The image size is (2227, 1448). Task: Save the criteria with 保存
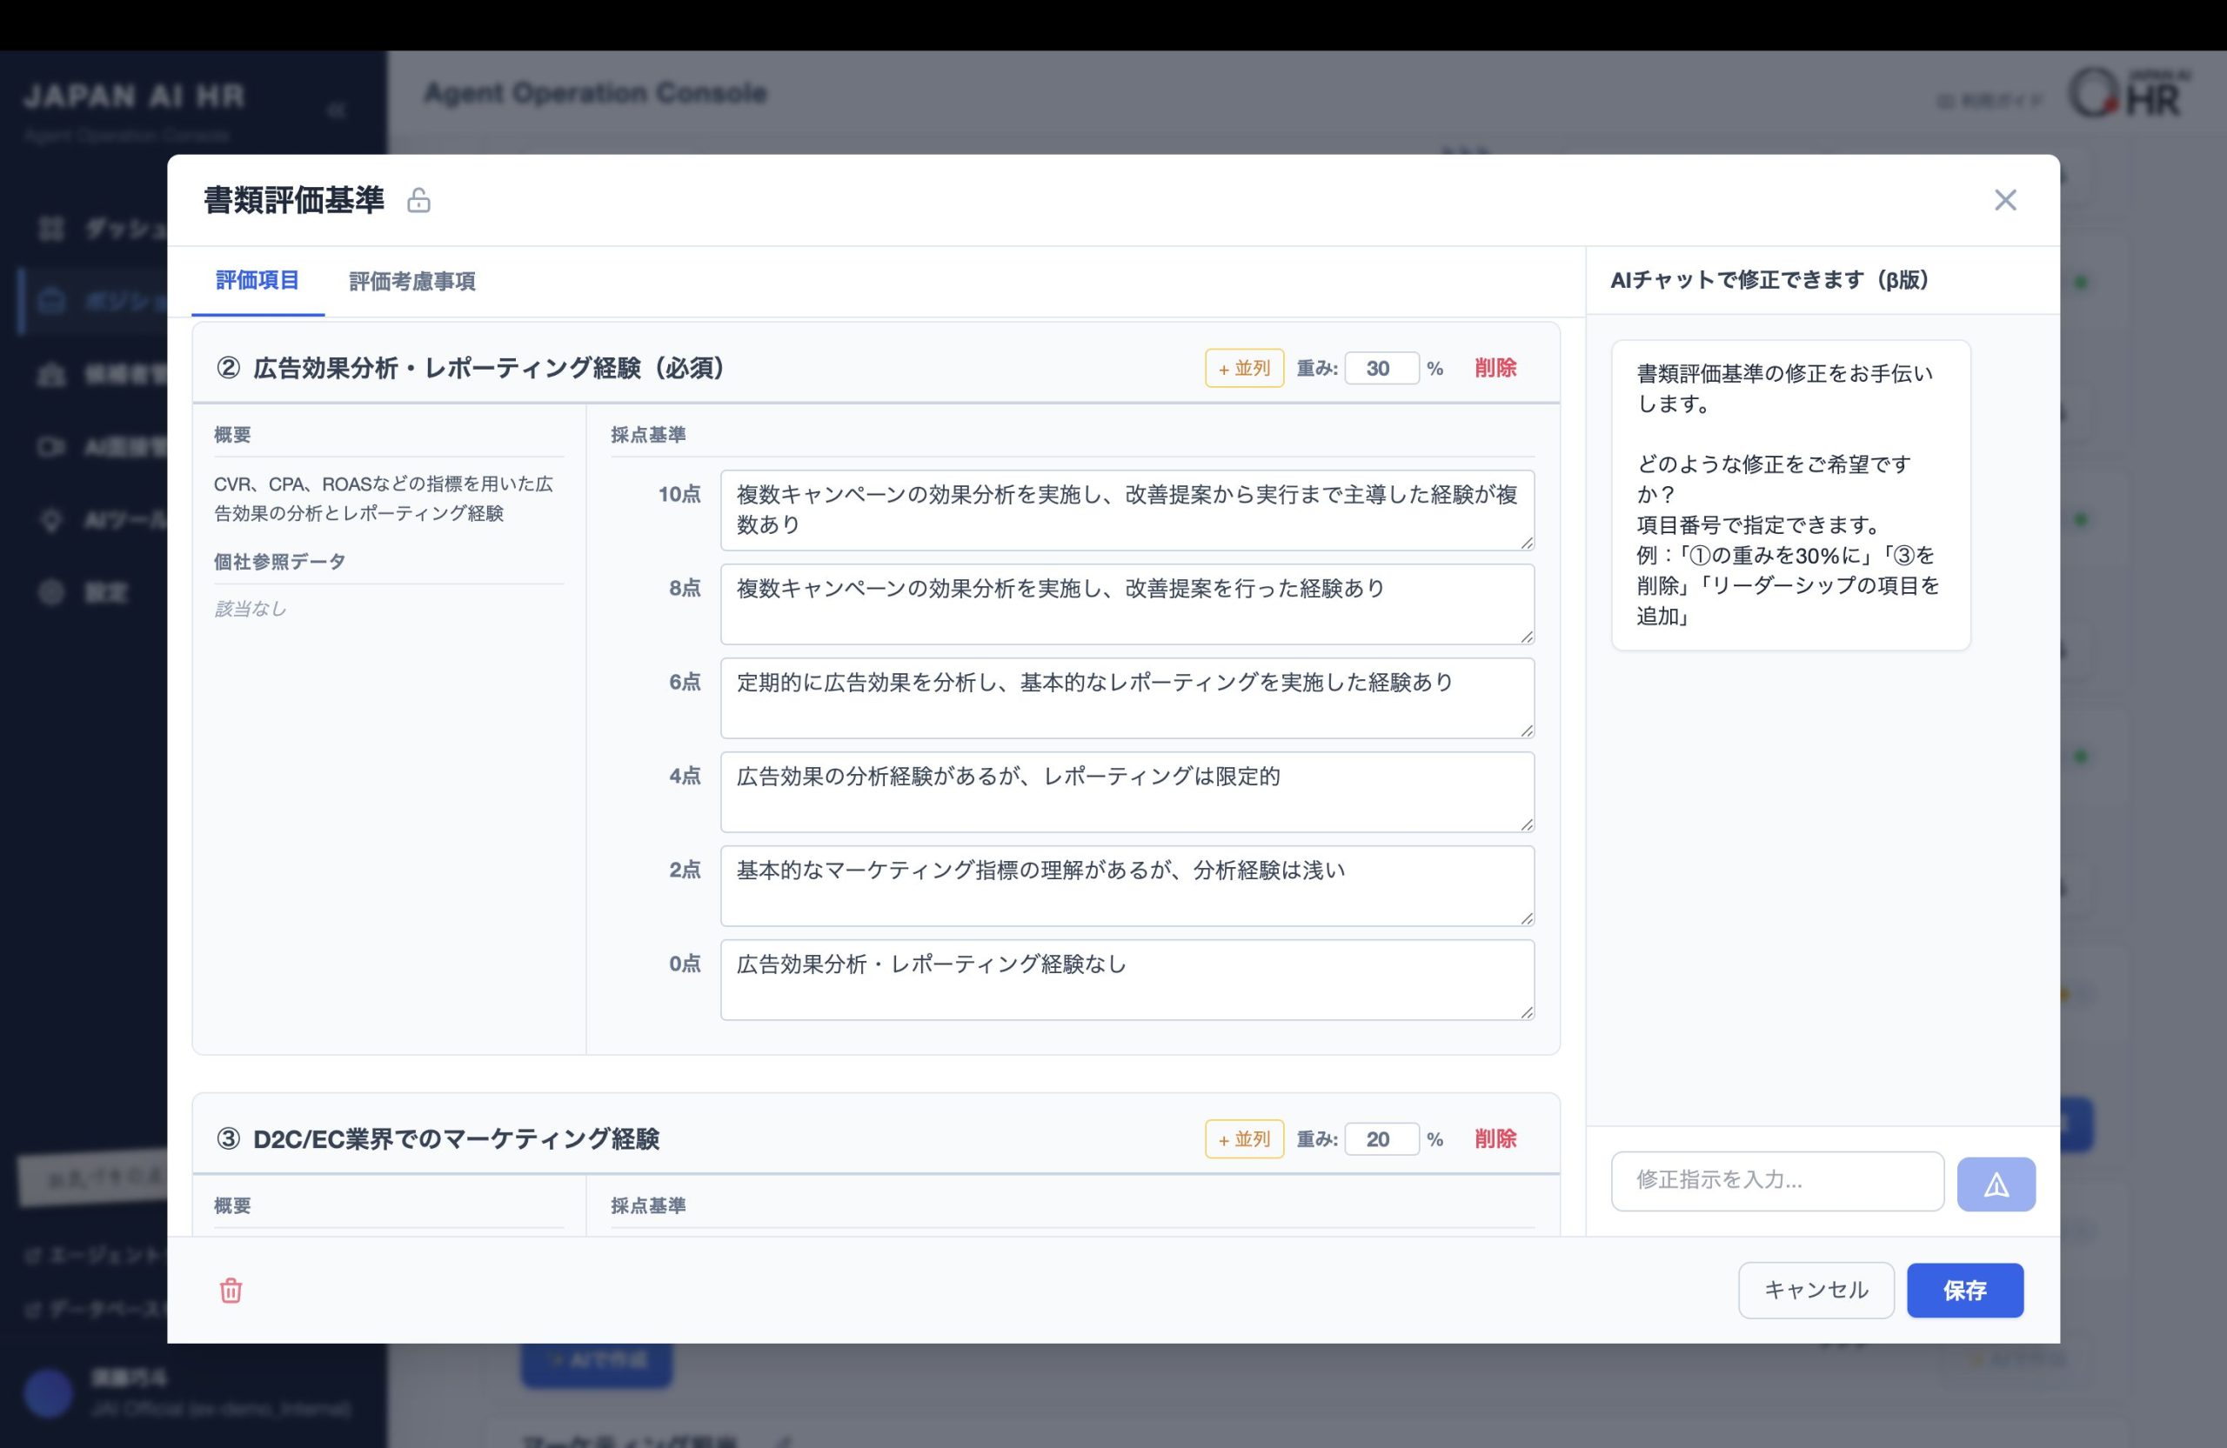1965,1291
